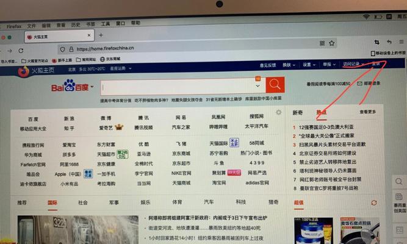The width and height of the screenshot is (407, 244).
Task: Open the frying pan product thumbnail
Action: pyautogui.click(x=359, y=231)
